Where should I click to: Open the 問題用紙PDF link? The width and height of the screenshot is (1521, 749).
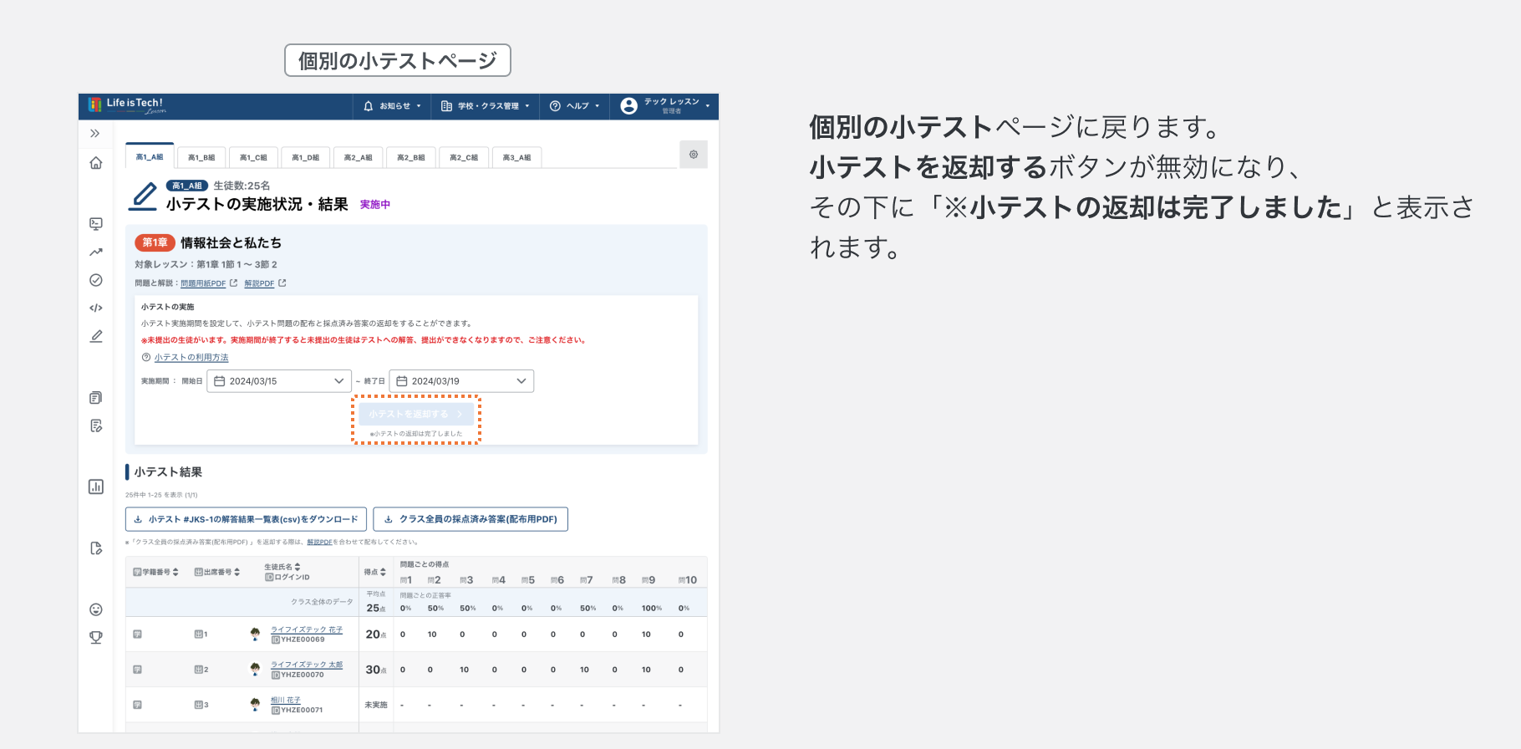tap(203, 283)
